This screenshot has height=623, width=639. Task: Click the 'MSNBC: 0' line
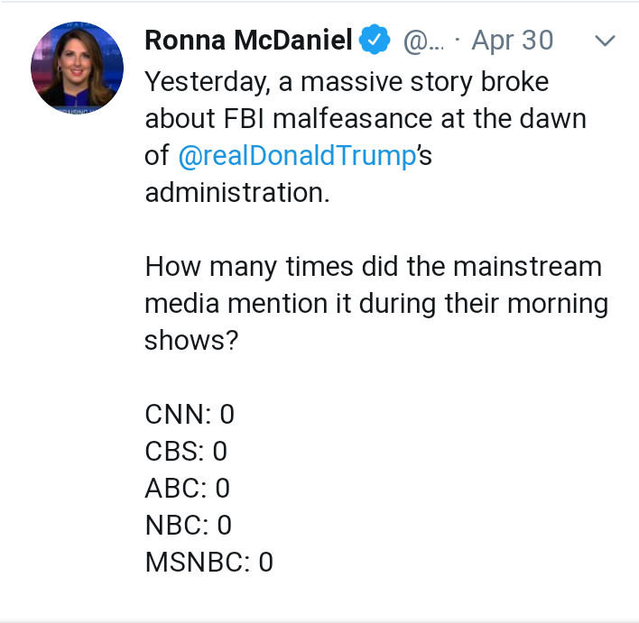tap(208, 563)
